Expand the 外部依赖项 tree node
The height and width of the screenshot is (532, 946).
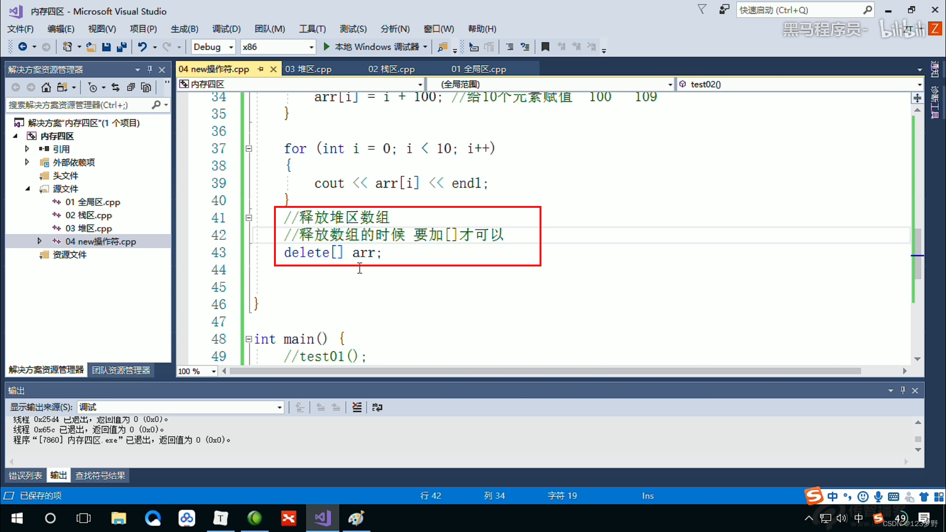pyautogui.click(x=27, y=162)
